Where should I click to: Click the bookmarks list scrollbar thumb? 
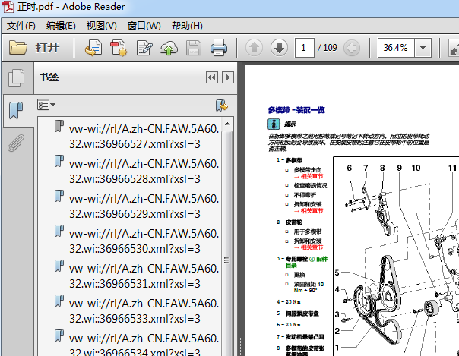click(227, 260)
